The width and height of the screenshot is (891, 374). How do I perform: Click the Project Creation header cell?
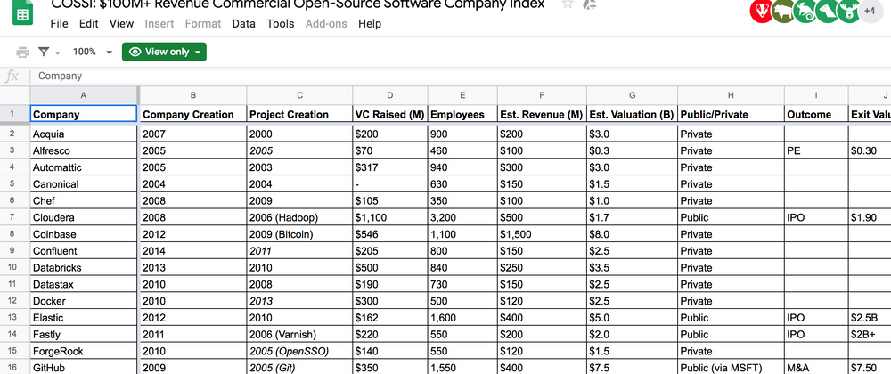click(299, 114)
